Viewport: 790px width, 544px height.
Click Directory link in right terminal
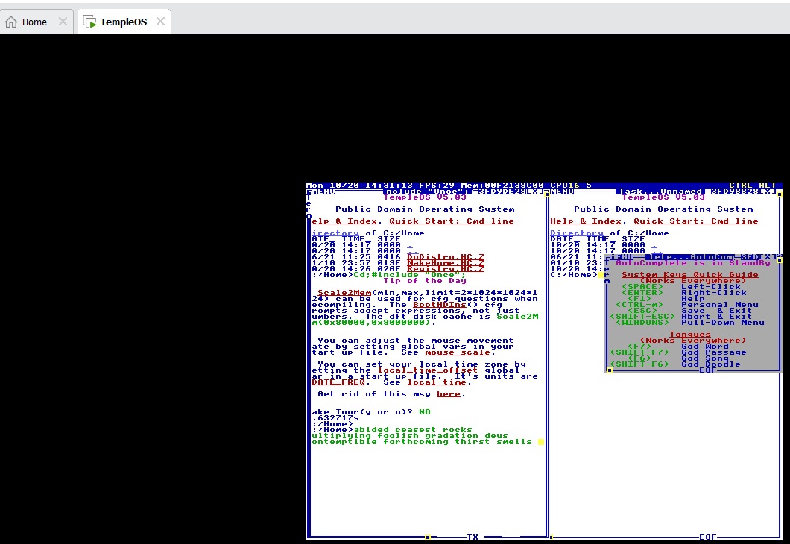577,233
